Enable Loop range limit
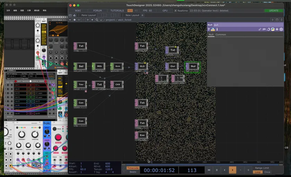This screenshot has width=291, height=177. pos(258,172)
